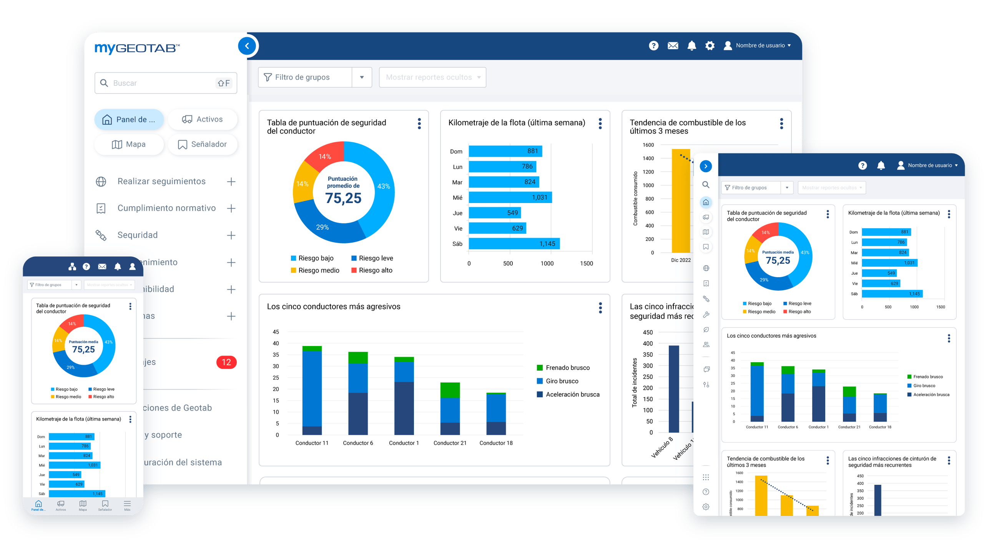
Task: Click the Sáb 1,145 bar in desktop mileage chart
Action: 514,244
